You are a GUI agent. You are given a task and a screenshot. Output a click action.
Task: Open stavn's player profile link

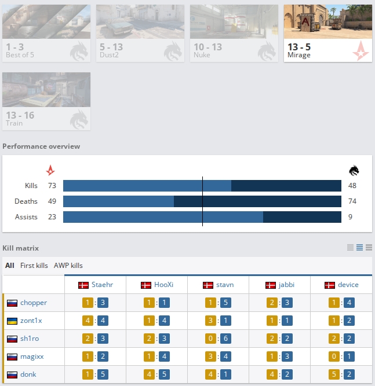point(225,285)
